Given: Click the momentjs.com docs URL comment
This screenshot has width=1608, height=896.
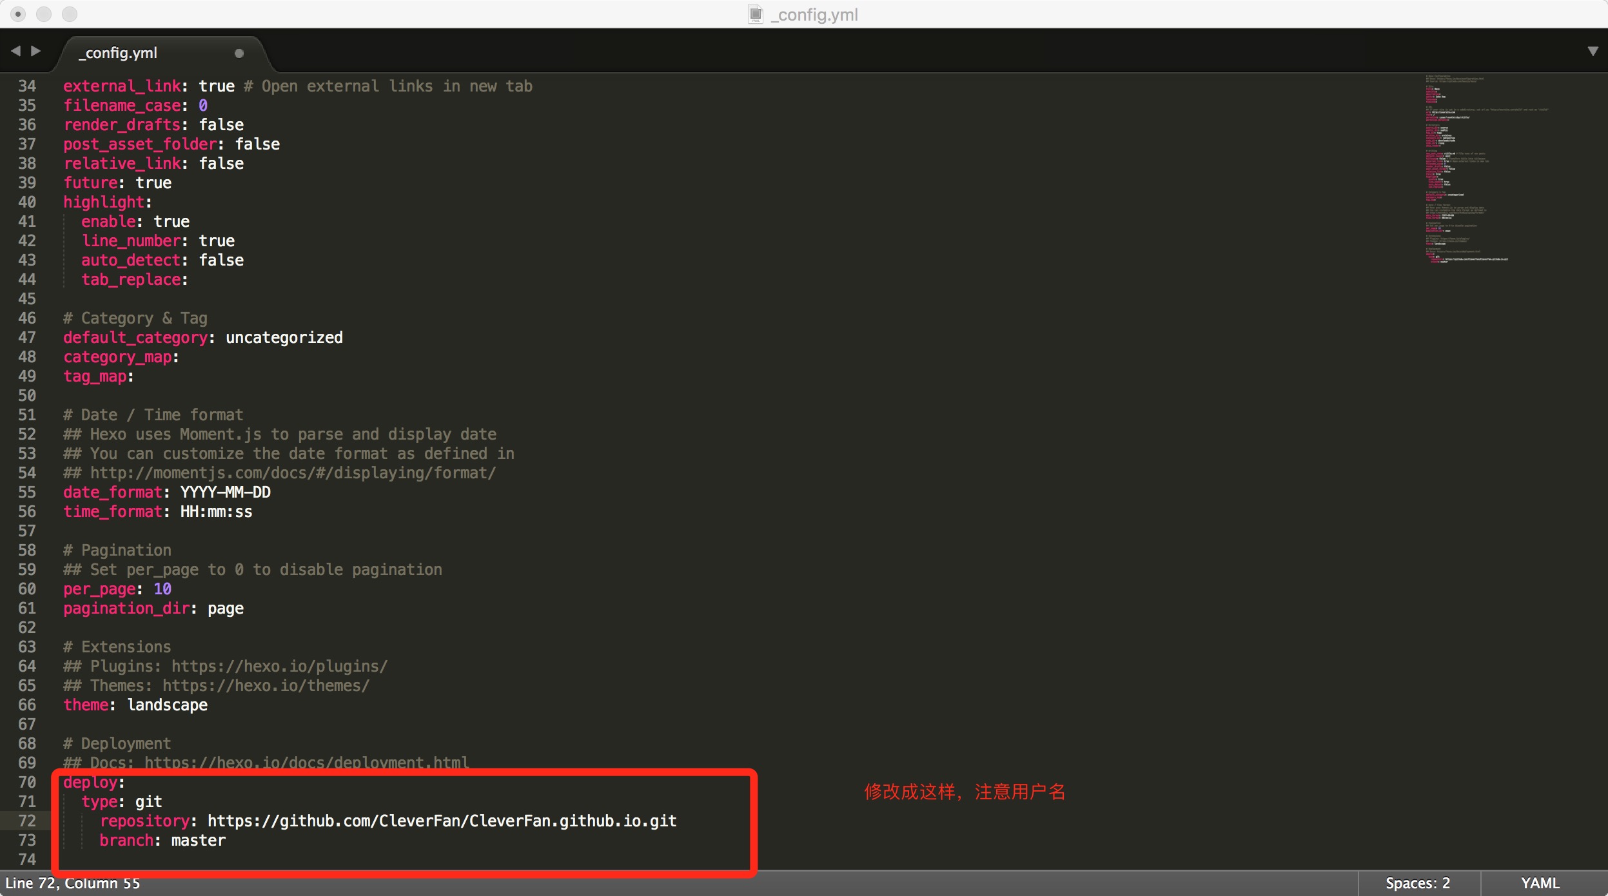Looking at the screenshot, I should 293,473.
